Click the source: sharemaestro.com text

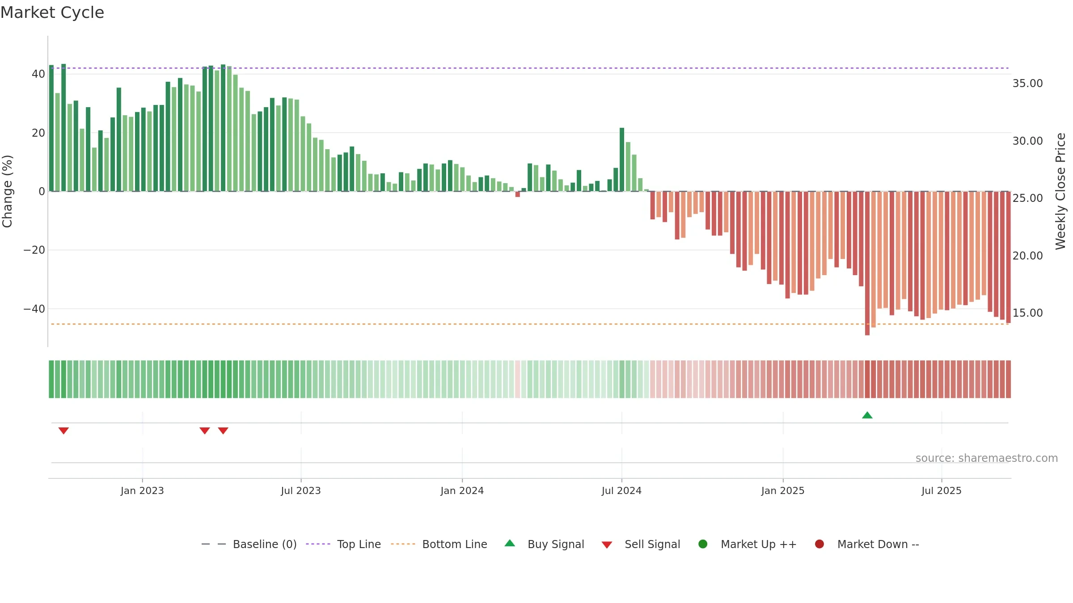click(x=987, y=458)
